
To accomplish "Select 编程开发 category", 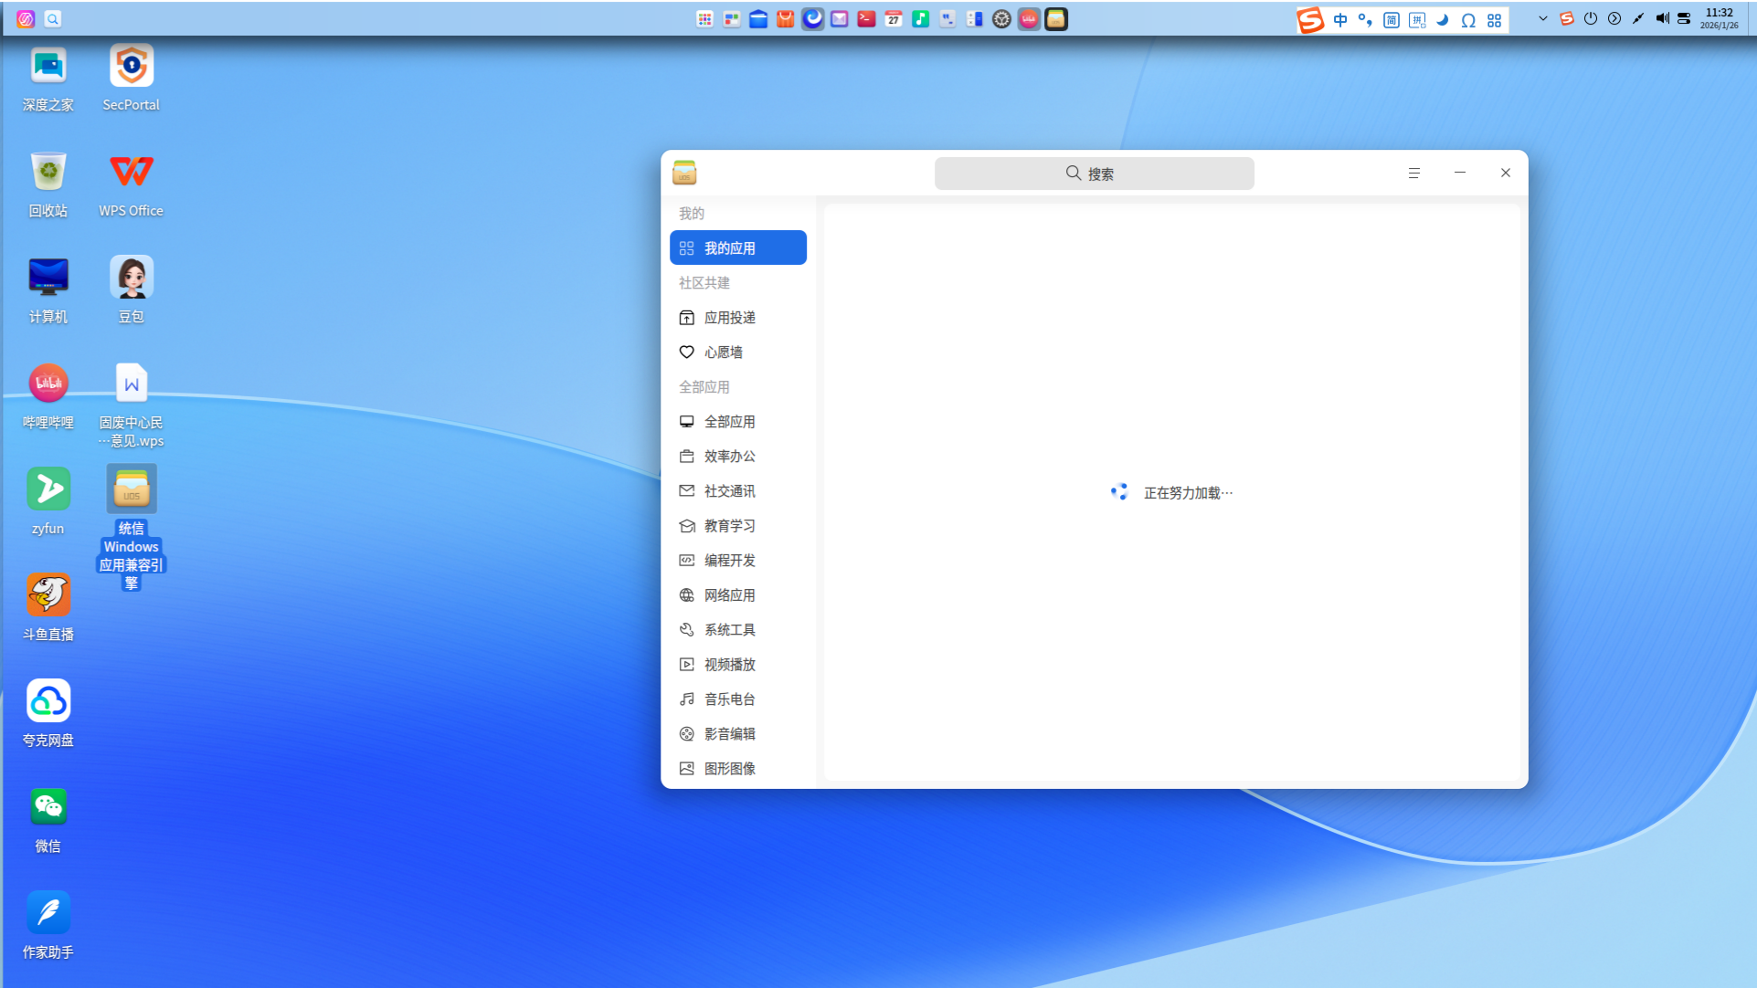I will tap(729, 561).
